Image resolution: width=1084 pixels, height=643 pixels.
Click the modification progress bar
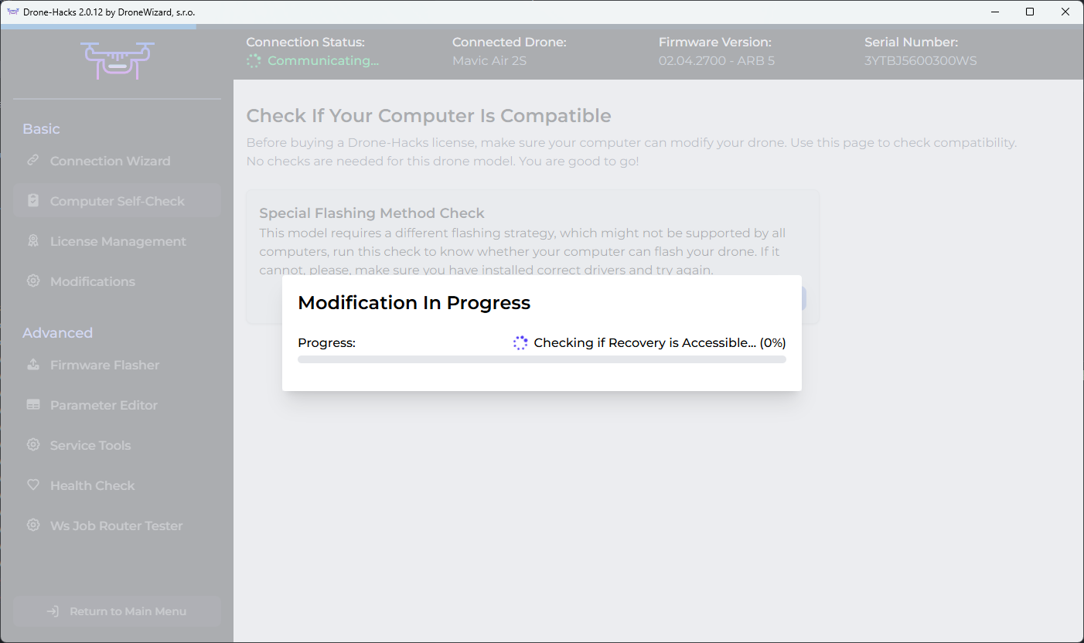click(x=541, y=359)
